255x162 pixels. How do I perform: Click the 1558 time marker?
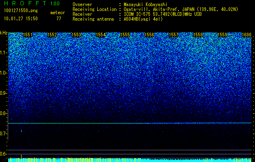tap(198, 35)
